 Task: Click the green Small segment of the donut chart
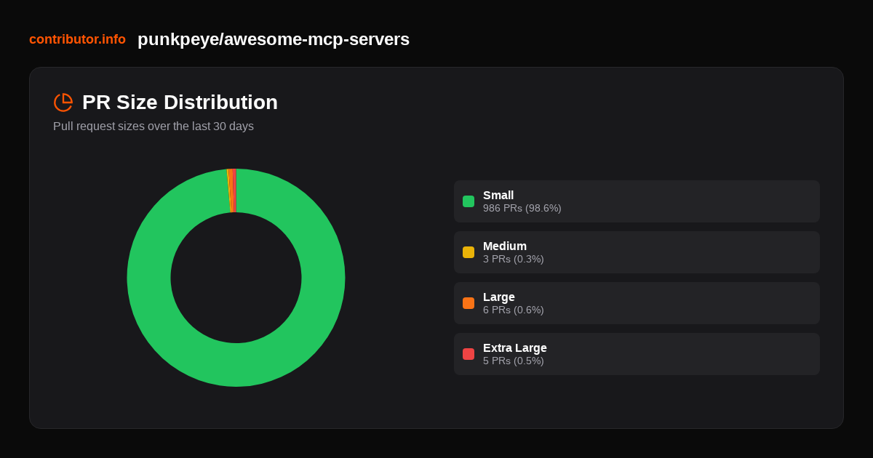pos(236,365)
